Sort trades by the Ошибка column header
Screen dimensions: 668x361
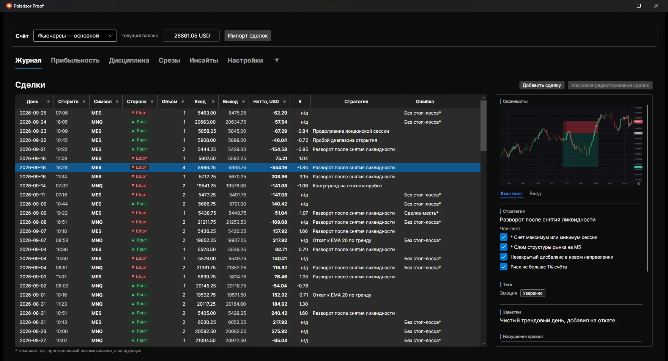click(425, 102)
